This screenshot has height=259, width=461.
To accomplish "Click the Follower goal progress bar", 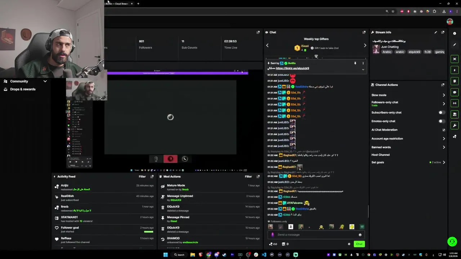I will click(x=148, y=232).
